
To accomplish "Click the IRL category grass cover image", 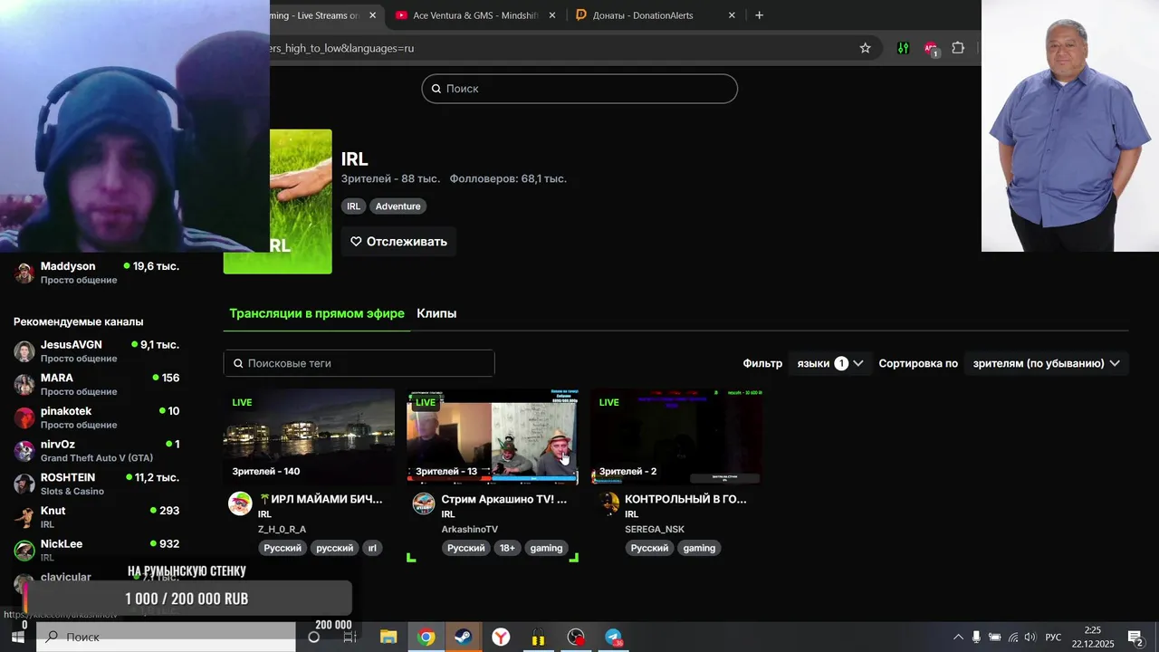I will click(x=301, y=201).
